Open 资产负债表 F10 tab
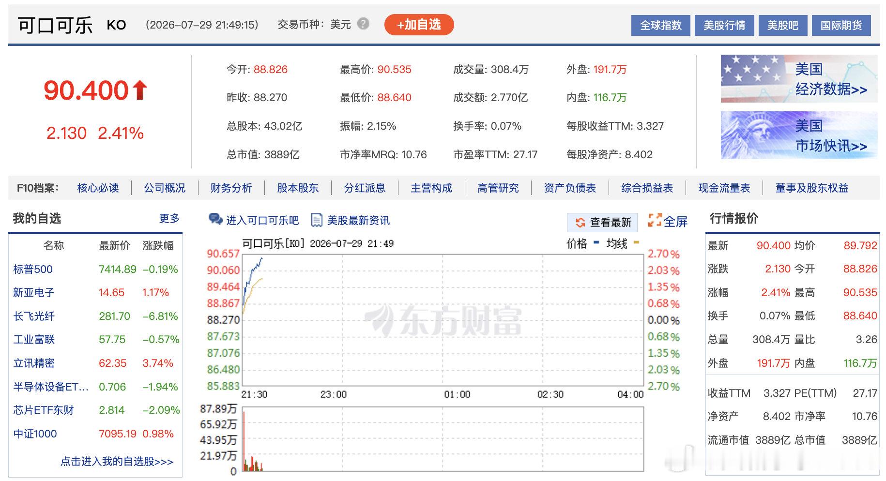Screen dimensions: 886x481 click(570, 188)
